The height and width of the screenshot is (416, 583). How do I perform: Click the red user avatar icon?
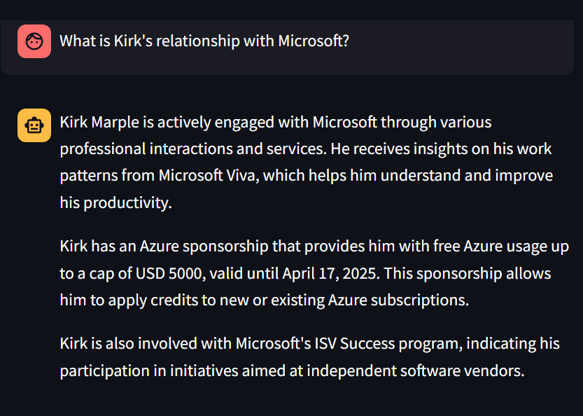(34, 41)
